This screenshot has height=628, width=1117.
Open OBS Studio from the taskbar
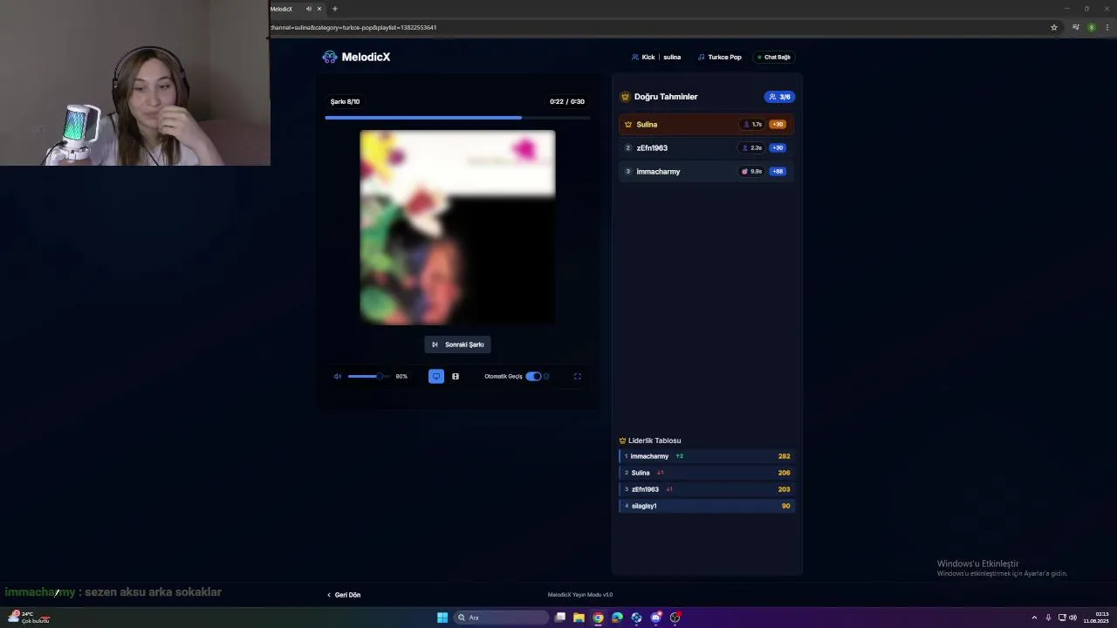[675, 618]
